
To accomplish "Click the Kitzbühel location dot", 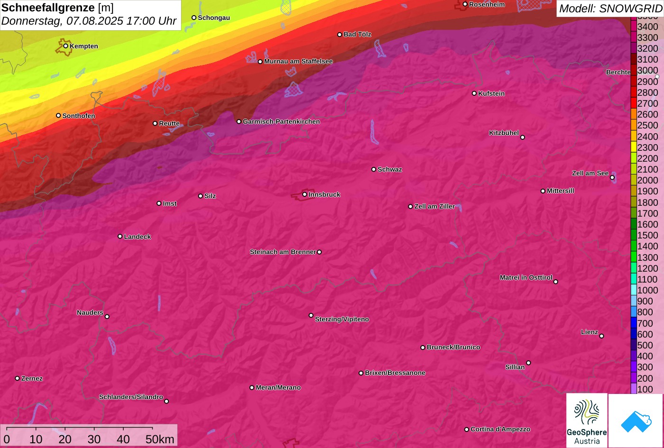I will point(523,137).
